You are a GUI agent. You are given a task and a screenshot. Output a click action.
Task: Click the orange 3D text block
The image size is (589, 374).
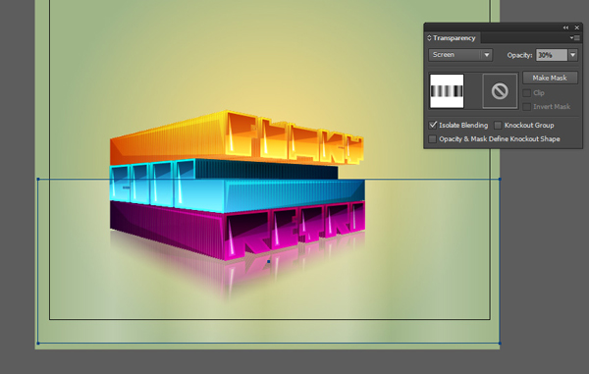[237, 137]
